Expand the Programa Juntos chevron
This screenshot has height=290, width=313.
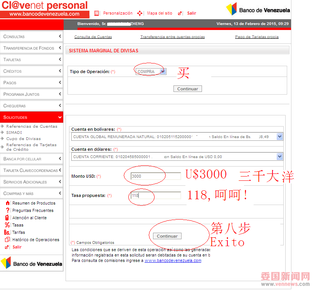pyautogui.click(x=60, y=94)
